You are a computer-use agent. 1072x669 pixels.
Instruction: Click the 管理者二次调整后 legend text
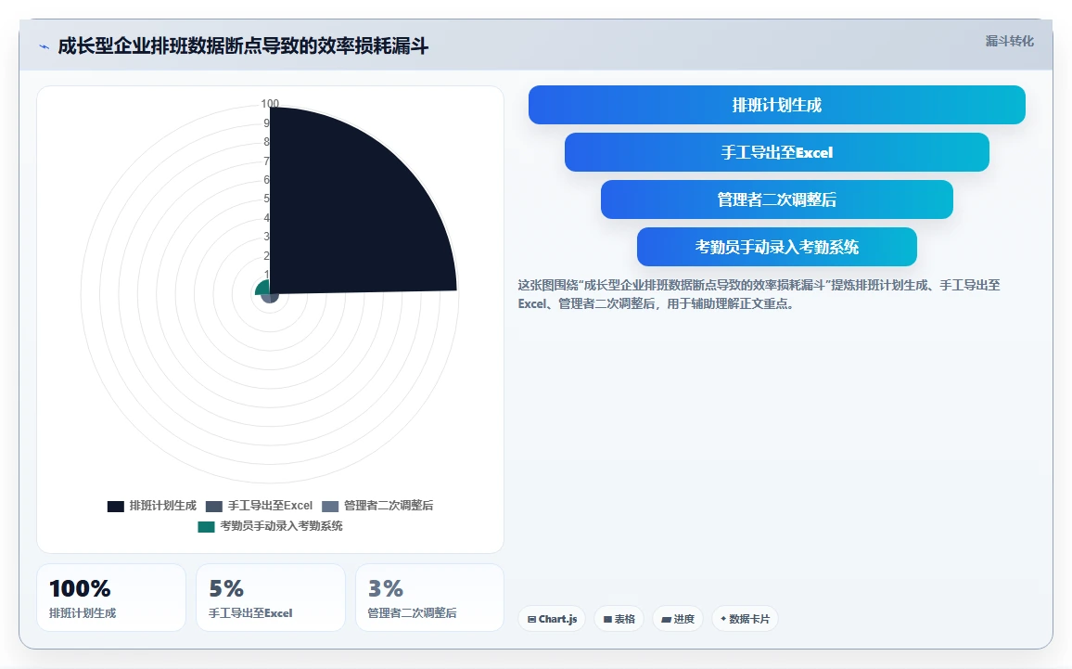click(389, 506)
